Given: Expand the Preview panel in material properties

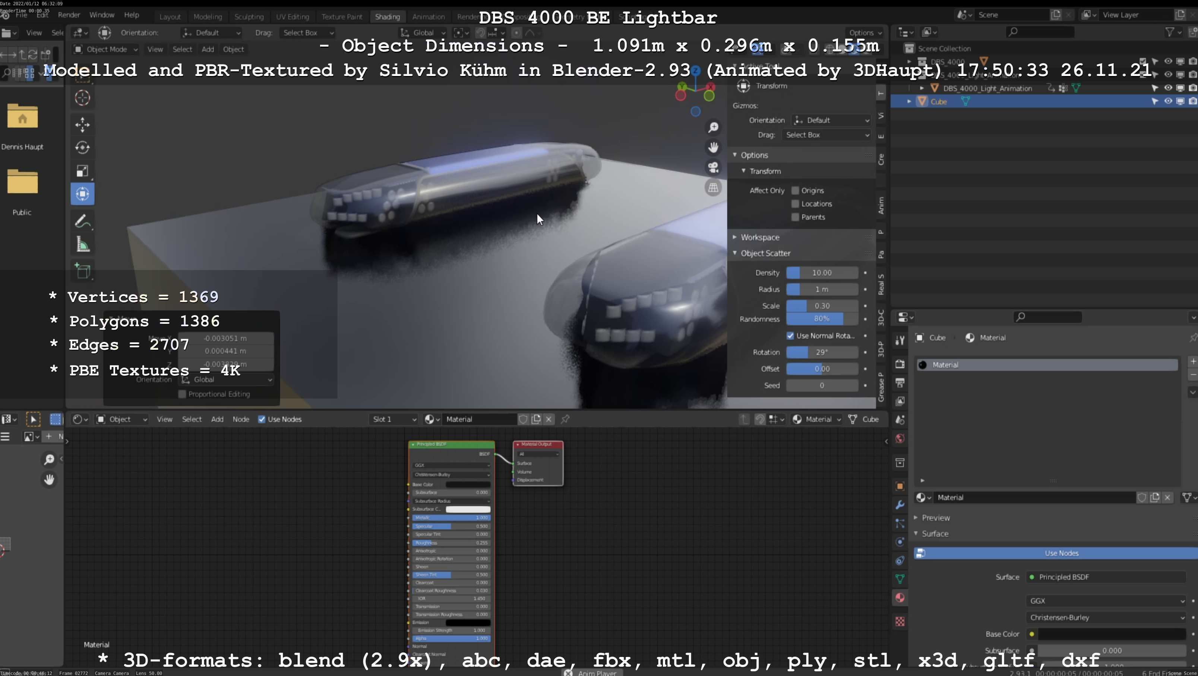Looking at the screenshot, I should click(x=932, y=517).
